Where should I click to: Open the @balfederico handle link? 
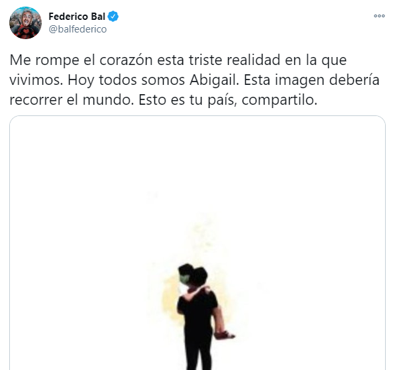click(78, 29)
